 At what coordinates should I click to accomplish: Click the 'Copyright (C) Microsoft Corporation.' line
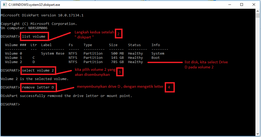39,24
